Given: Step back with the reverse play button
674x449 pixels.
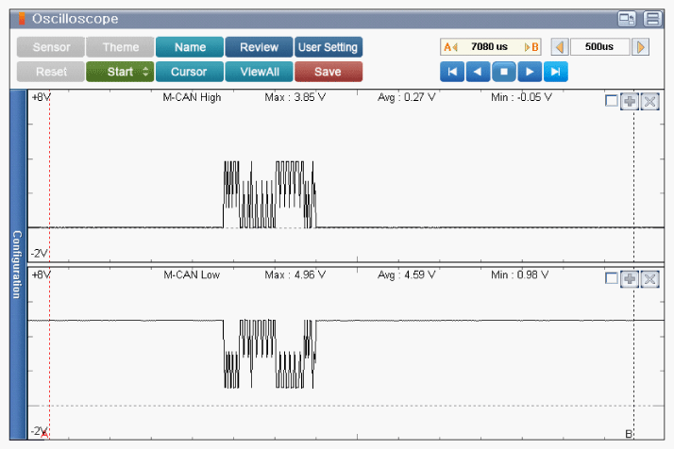Looking at the screenshot, I should click(x=479, y=72).
